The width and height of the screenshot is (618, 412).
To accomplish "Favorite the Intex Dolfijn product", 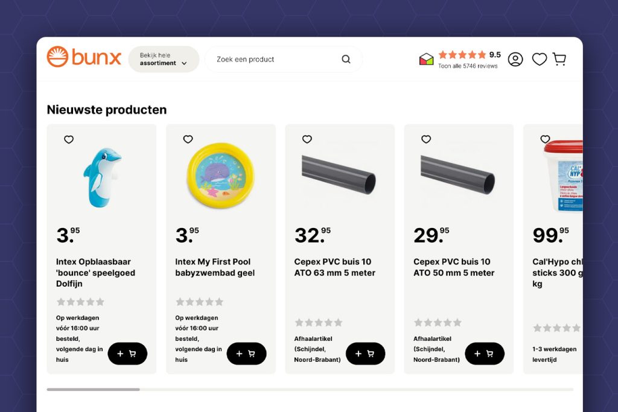I will coord(69,139).
